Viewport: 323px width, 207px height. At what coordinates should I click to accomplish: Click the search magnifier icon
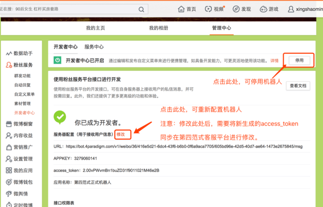coord(141,9)
